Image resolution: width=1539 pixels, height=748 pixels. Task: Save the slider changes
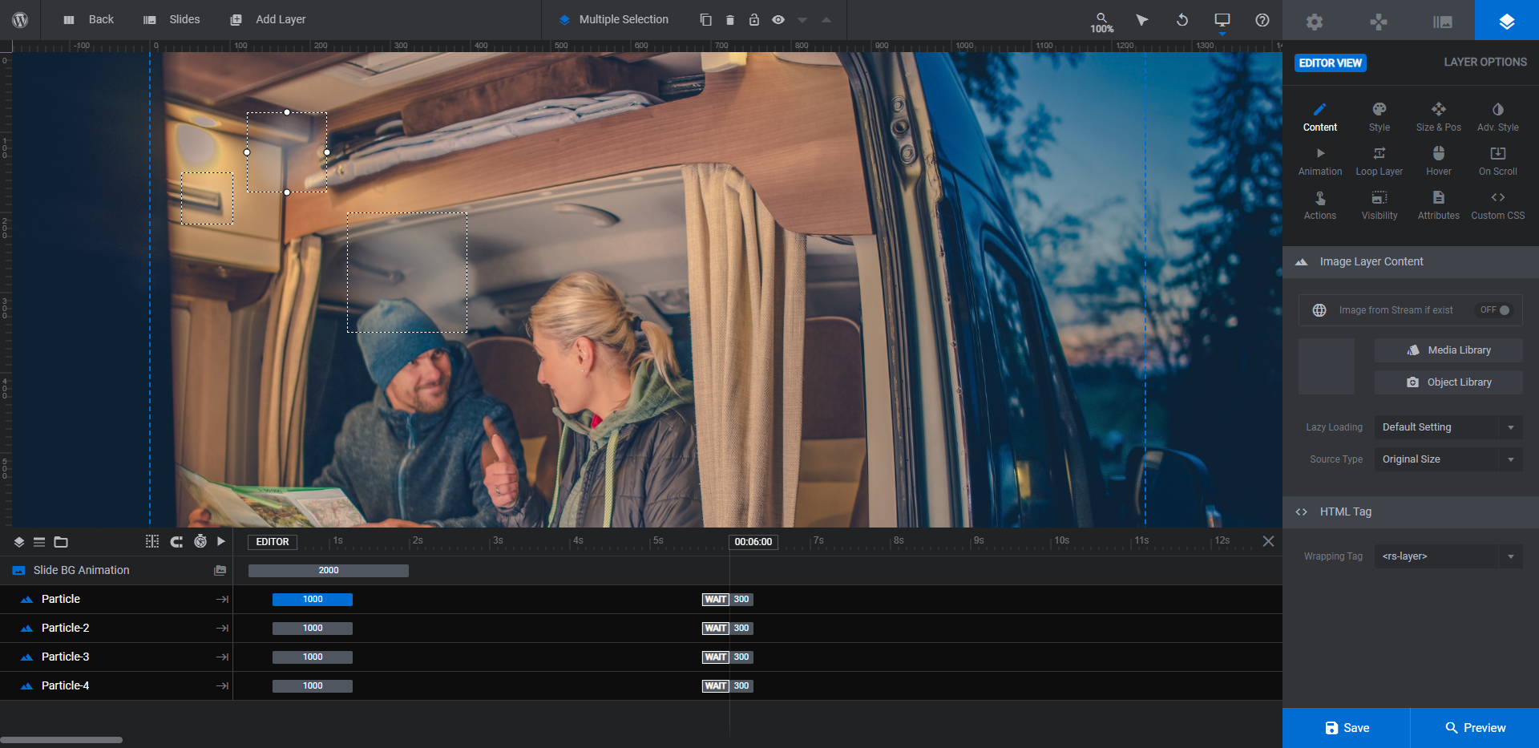(1347, 728)
